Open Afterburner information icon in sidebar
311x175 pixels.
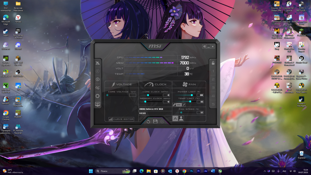(97, 79)
